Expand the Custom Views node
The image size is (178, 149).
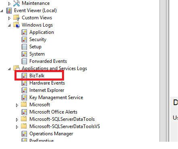coord(9,18)
